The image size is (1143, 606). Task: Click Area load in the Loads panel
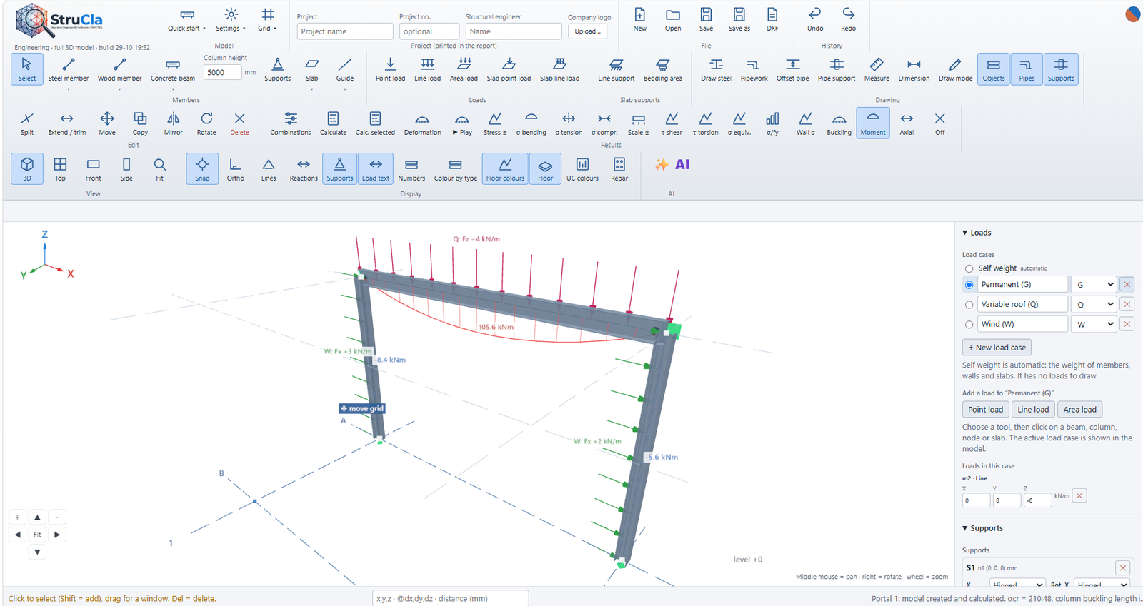point(1079,410)
